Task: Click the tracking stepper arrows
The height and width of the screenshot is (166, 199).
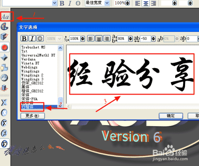Action: coord(154,39)
